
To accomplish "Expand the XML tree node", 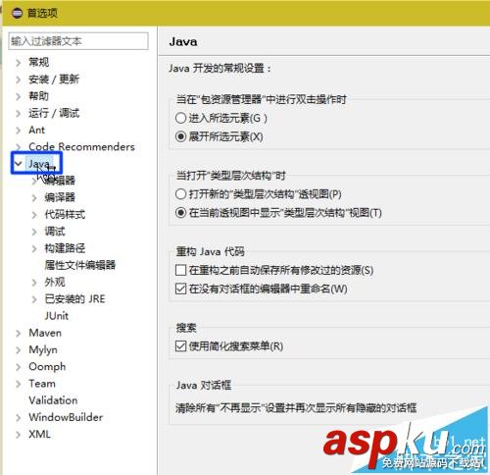I will pyautogui.click(x=19, y=435).
